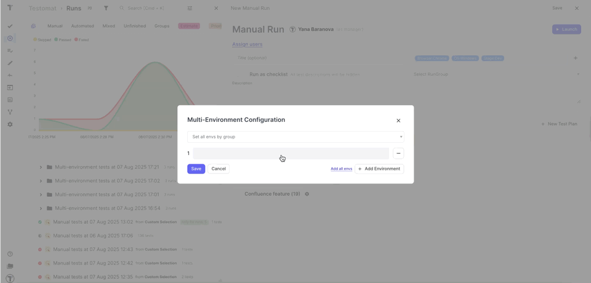Open the Runs section in sidebar
The width and height of the screenshot is (591, 283).
click(x=10, y=38)
